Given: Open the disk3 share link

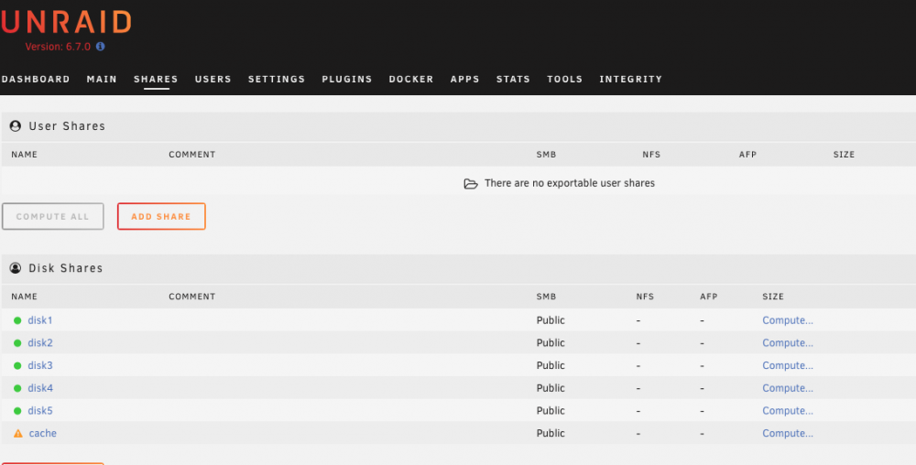Looking at the screenshot, I should 40,366.
